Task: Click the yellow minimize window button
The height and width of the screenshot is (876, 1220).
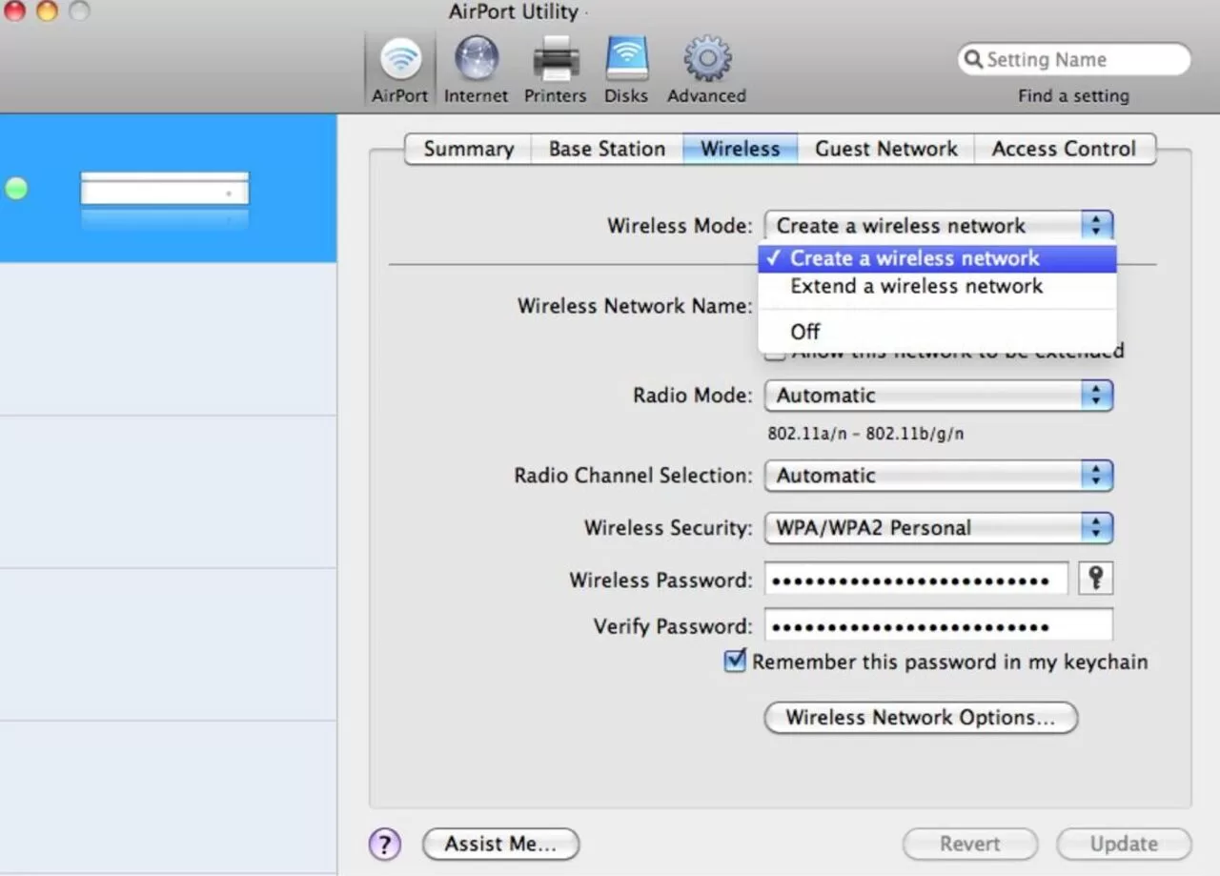Action: tap(47, 11)
